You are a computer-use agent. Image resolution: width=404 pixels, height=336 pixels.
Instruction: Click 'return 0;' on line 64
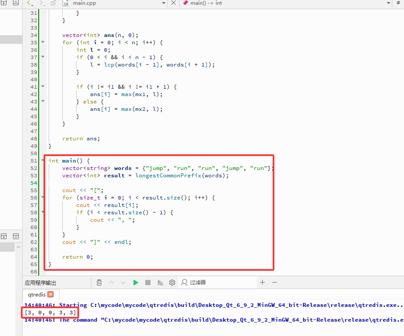(x=77, y=257)
